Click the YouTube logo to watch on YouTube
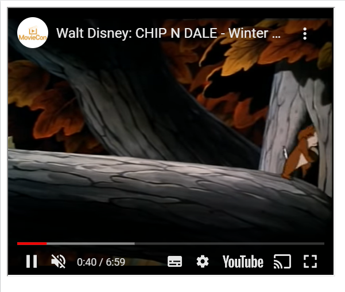Viewport: 345px width, 292px height. tap(243, 262)
